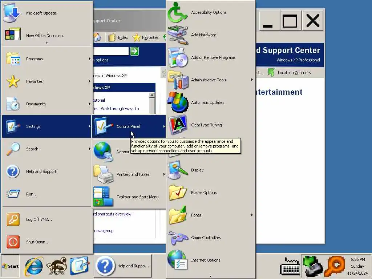This screenshot has width=372, height=279.
Task: Open Index in Help and Support toolbar
Action: coord(118,37)
